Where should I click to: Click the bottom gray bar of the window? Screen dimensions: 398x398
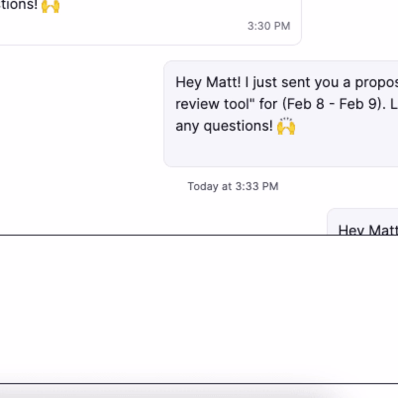coord(199,390)
